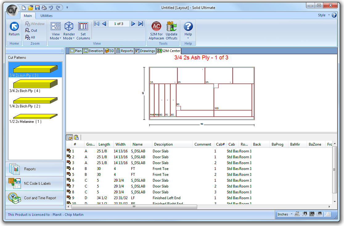The height and width of the screenshot is (226, 344).
Task: Open the S2M Center tab
Action: click(x=169, y=51)
